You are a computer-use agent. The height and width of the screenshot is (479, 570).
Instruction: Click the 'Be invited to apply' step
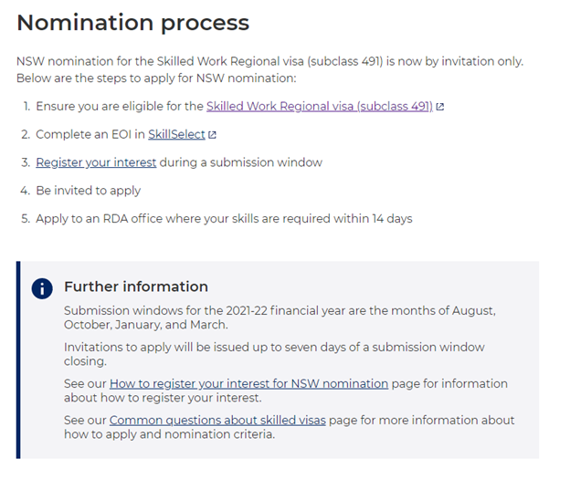pyautogui.click(x=89, y=191)
